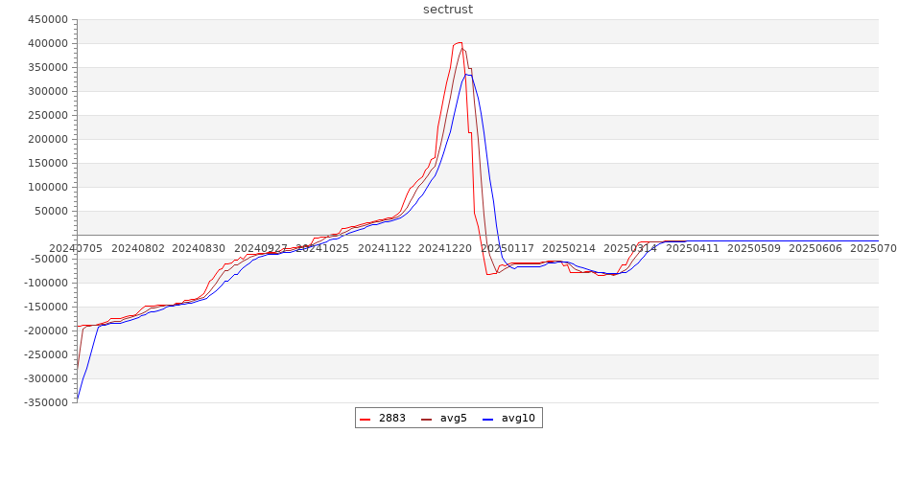Select the 20241122 x-axis date label
Screen dimensions: 897x479
385,248
